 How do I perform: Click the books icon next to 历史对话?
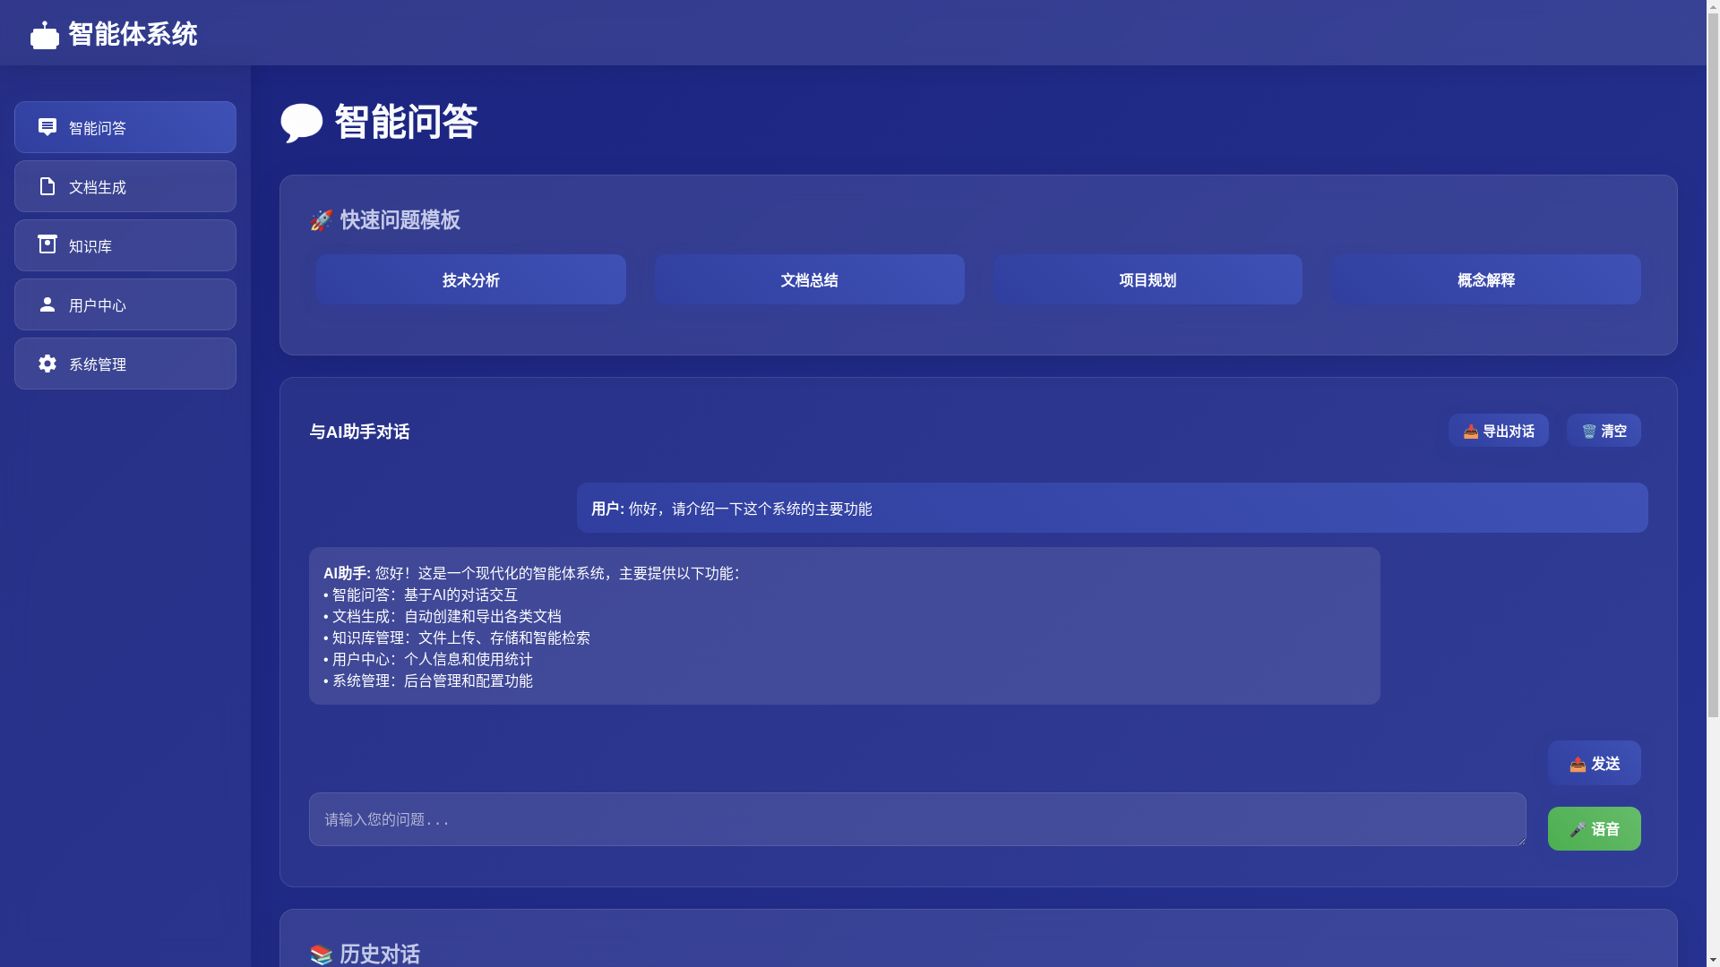coord(321,954)
